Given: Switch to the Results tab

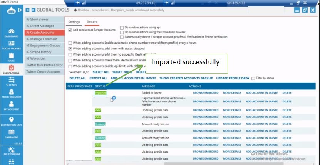Looking at the screenshot, I should click(92, 22).
